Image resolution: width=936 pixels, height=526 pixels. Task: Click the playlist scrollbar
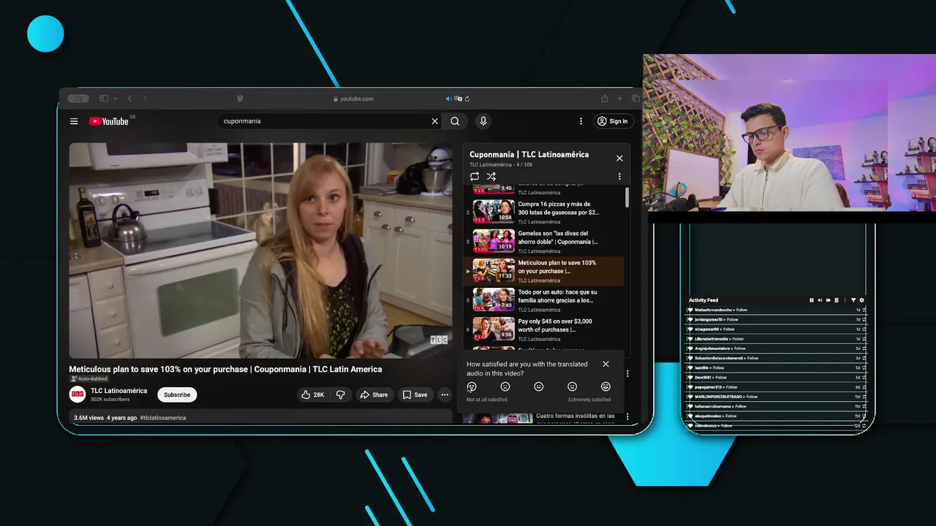pyautogui.click(x=627, y=197)
